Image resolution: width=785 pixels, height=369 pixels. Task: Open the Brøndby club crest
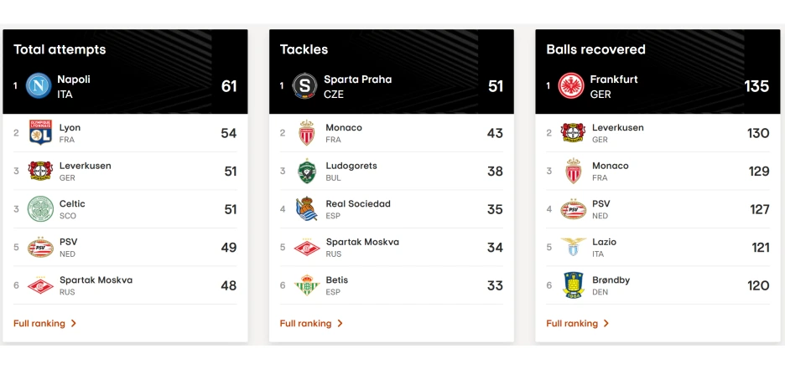click(x=573, y=285)
